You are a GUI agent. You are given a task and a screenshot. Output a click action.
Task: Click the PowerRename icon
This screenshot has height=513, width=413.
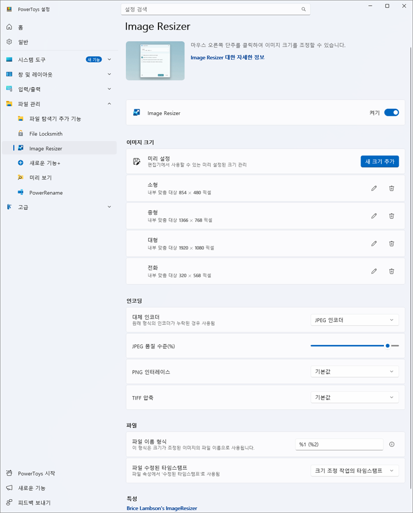point(21,193)
